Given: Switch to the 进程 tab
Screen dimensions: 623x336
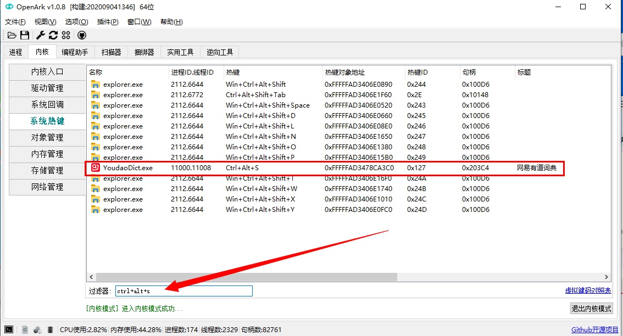Looking at the screenshot, I should tap(15, 52).
